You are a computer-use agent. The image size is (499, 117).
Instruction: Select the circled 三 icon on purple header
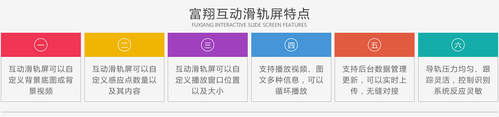(208, 45)
